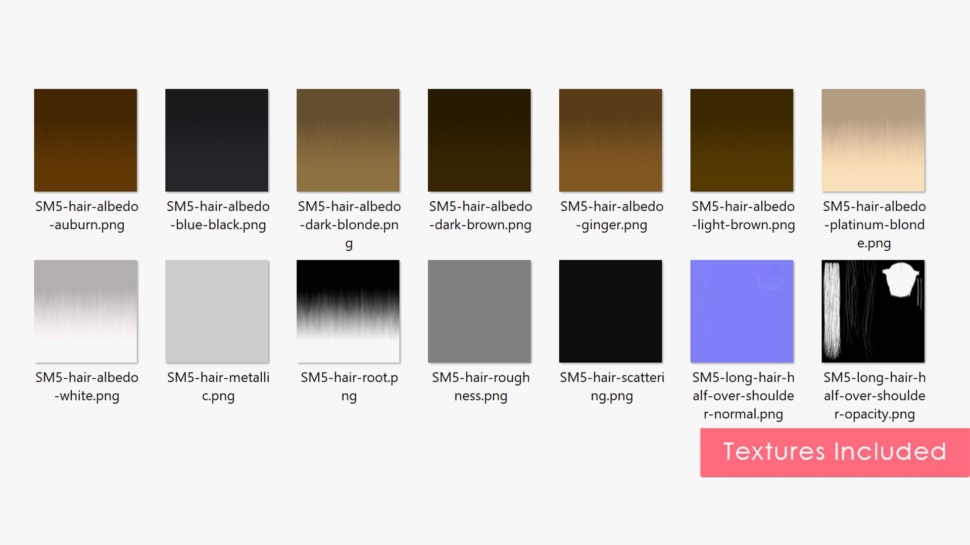Image resolution: width=970 pixels, height=545 pixels.
Task: Choose the light-brown albedo texture thumbnail
Action: (x=742, y=140)
